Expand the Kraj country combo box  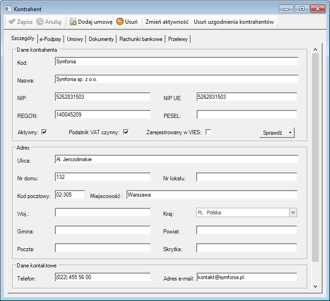(x=293, y=212)
